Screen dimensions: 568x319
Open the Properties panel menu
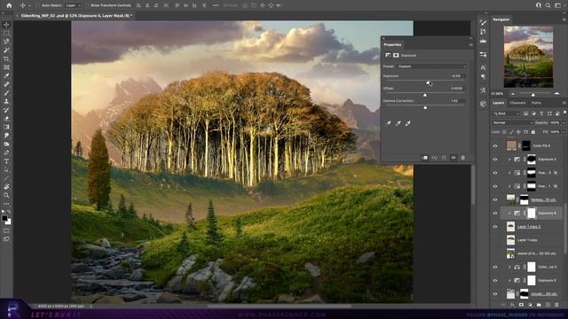click(x=471, y=45)
